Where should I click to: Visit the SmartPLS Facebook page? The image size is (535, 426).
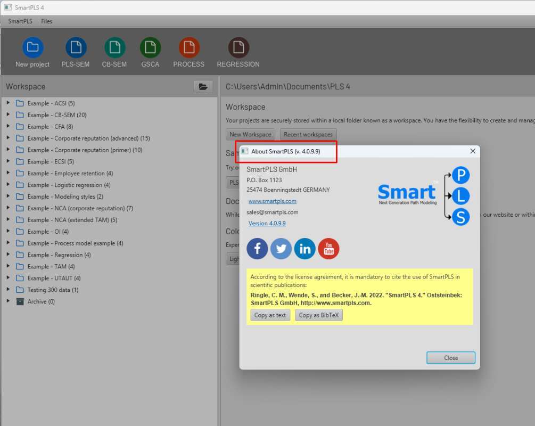(x=257, y=249)
